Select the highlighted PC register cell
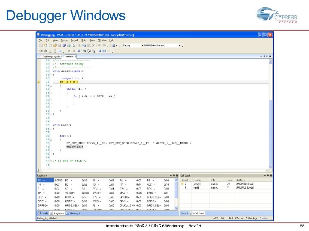The image size is (309, 231). [45, 181]
